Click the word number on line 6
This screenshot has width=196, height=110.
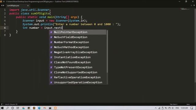click(34, 28)
